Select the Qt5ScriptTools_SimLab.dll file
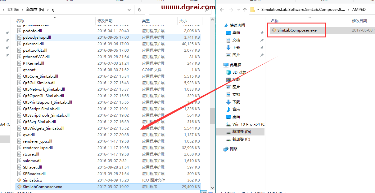The image size is (375, 193). [x=108, y=115]
